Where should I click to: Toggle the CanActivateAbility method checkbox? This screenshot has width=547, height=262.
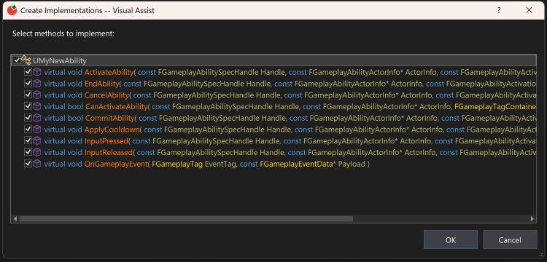coord(28,106)
